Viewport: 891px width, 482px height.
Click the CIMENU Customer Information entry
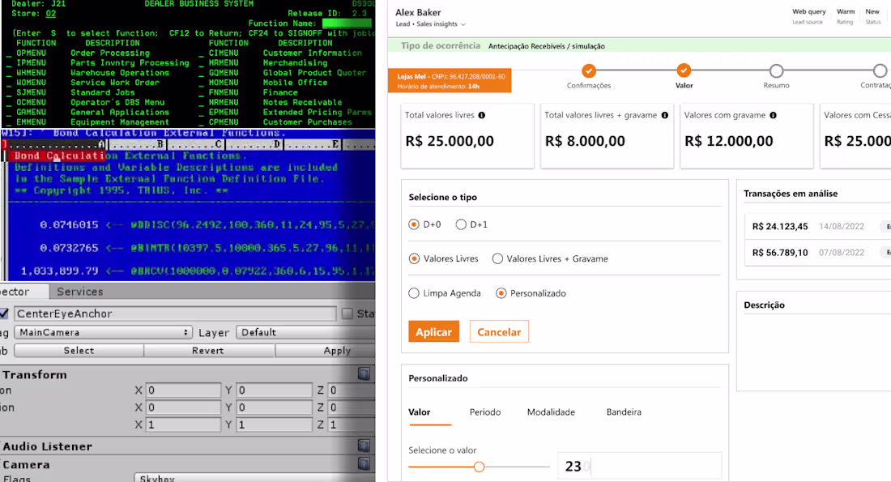(281, 53)
